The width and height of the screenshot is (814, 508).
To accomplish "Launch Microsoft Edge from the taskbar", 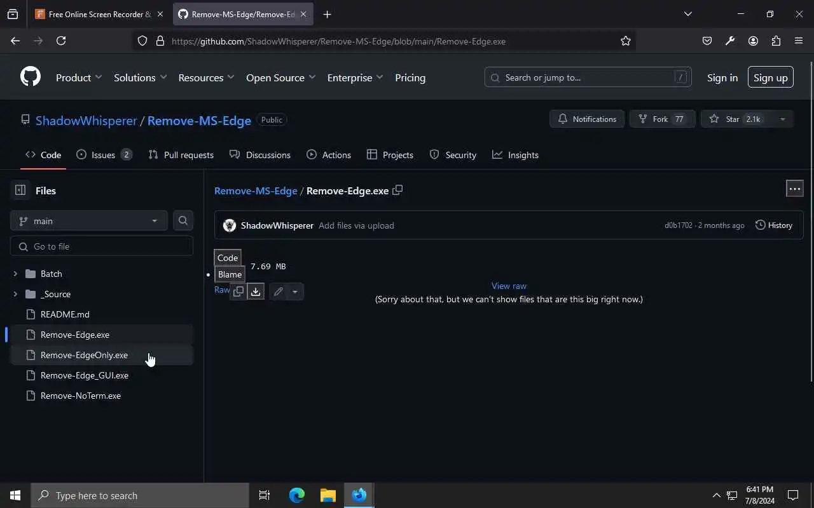I will [x=297, y=495].
